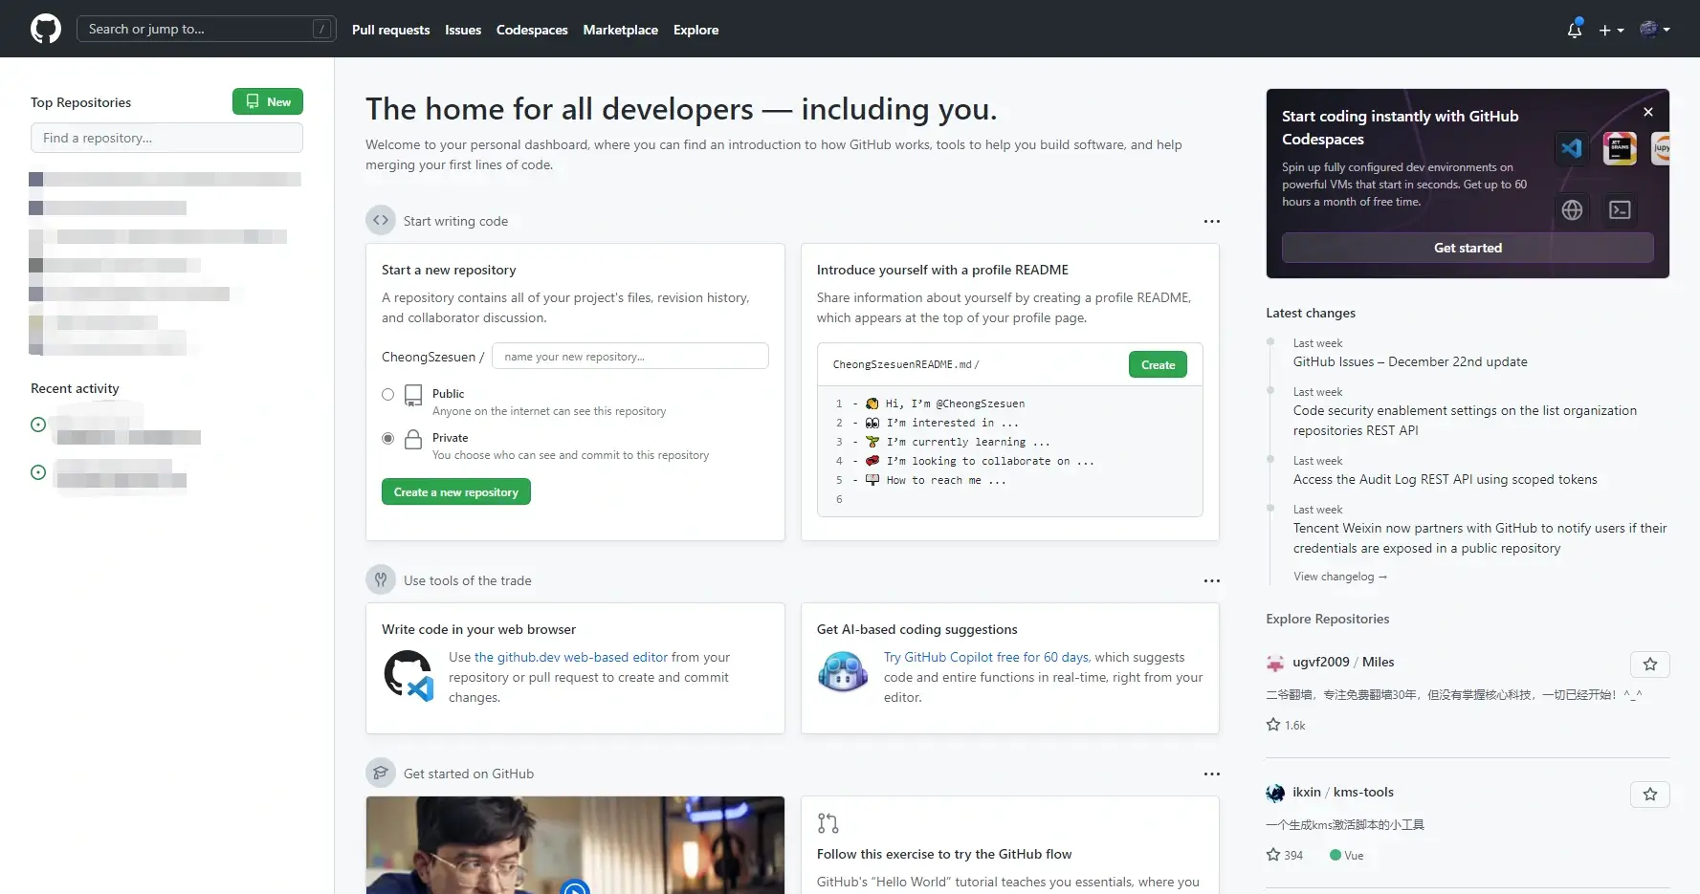Close the Codespaces promo card
1700x894 pixels.
pos(1647,112)
